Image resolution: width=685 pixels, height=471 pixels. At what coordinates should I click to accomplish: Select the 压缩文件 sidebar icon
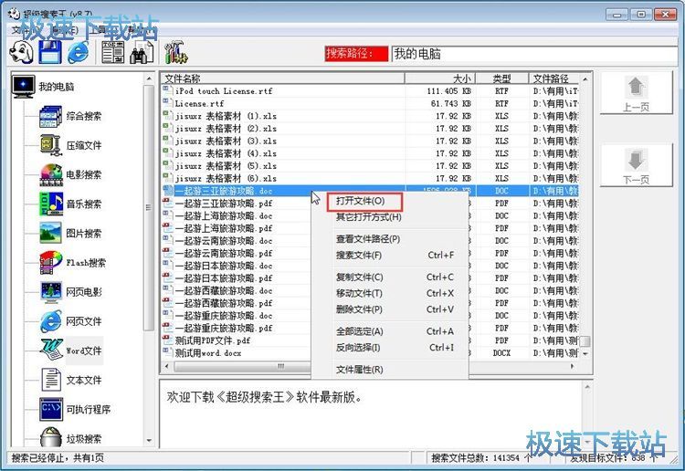[x=50, y=145]
